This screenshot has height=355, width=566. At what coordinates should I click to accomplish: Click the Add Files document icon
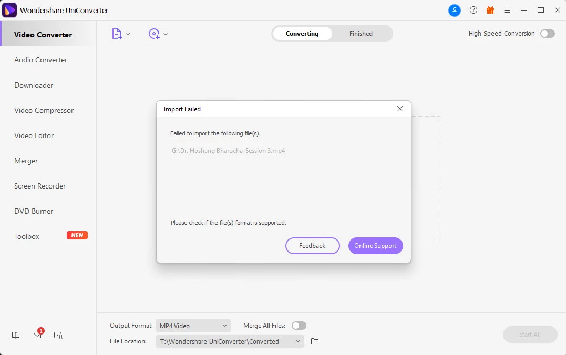pyautogui.click(x=117, y=34)
